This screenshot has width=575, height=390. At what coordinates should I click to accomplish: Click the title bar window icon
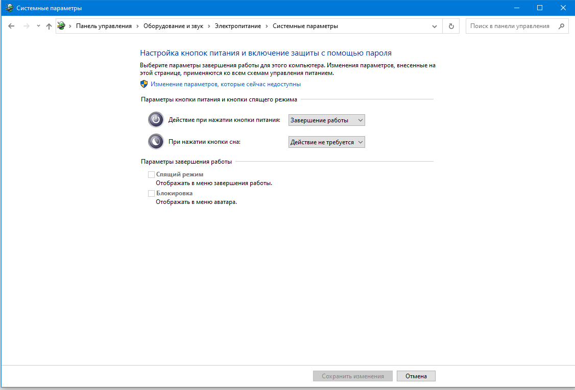click(x=9, y=8)
